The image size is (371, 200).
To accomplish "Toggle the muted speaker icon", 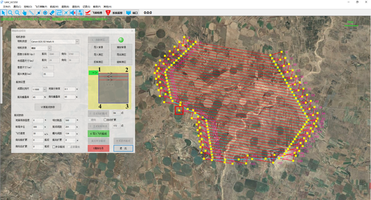I will 73,13.
